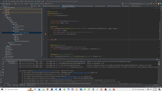Select settings.gradle file in Project tree

pyautogui.click(x=10, y=56)
